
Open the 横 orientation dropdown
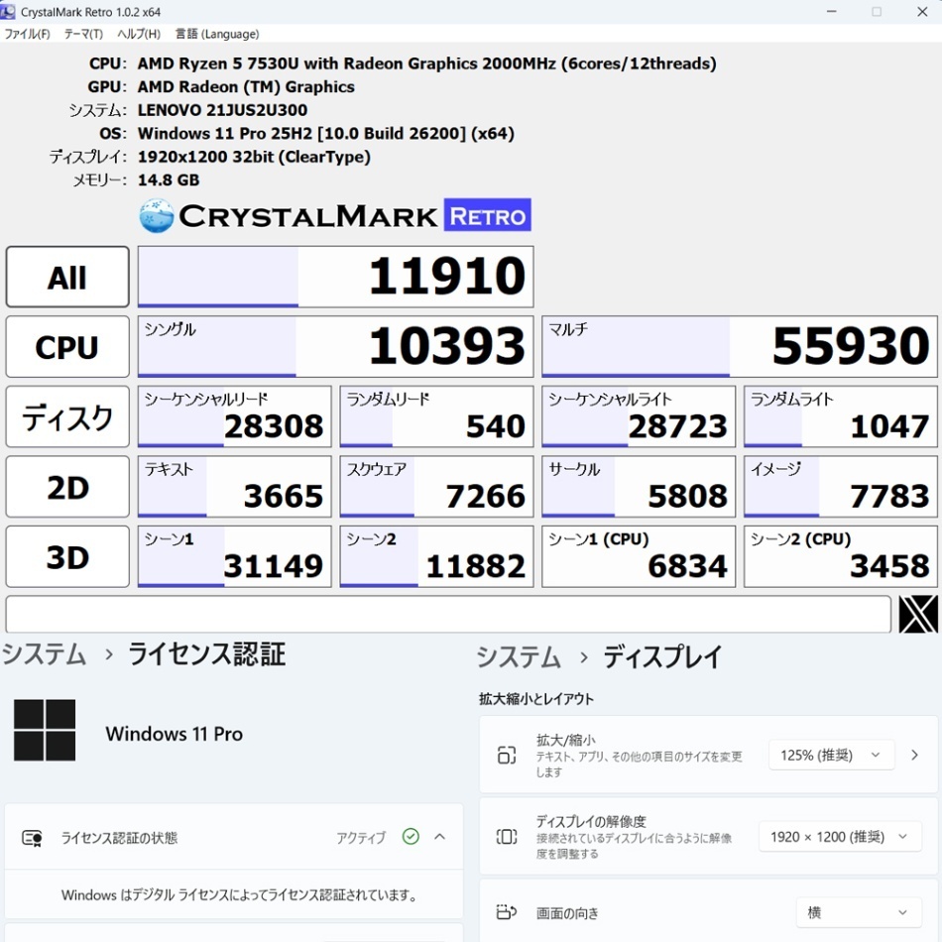[859, 912]
